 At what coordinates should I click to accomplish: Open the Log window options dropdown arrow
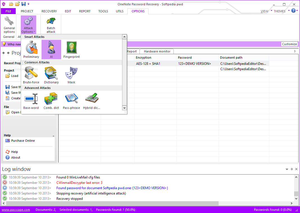point(287,169)
